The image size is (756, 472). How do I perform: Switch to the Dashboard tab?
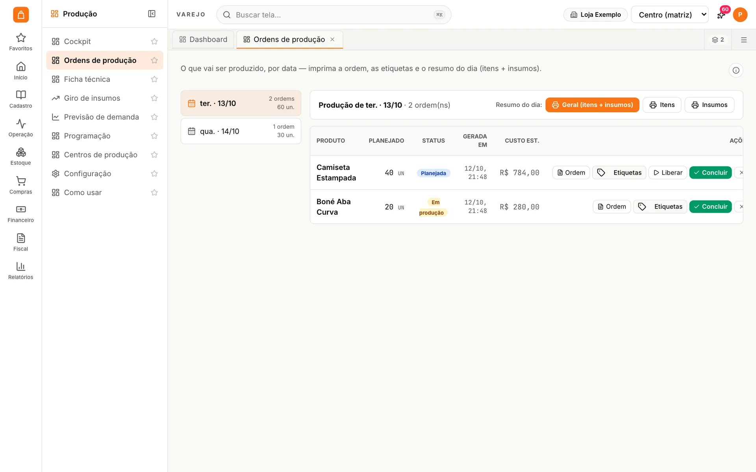coord(203,39)
